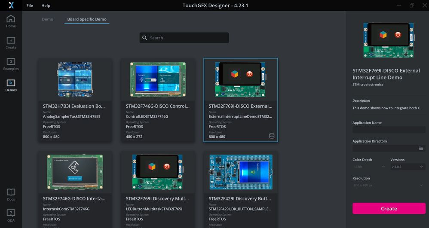Click the TouchGFX logo icon
This screenshot has width=429, height=228.
(x=11, y=5)
